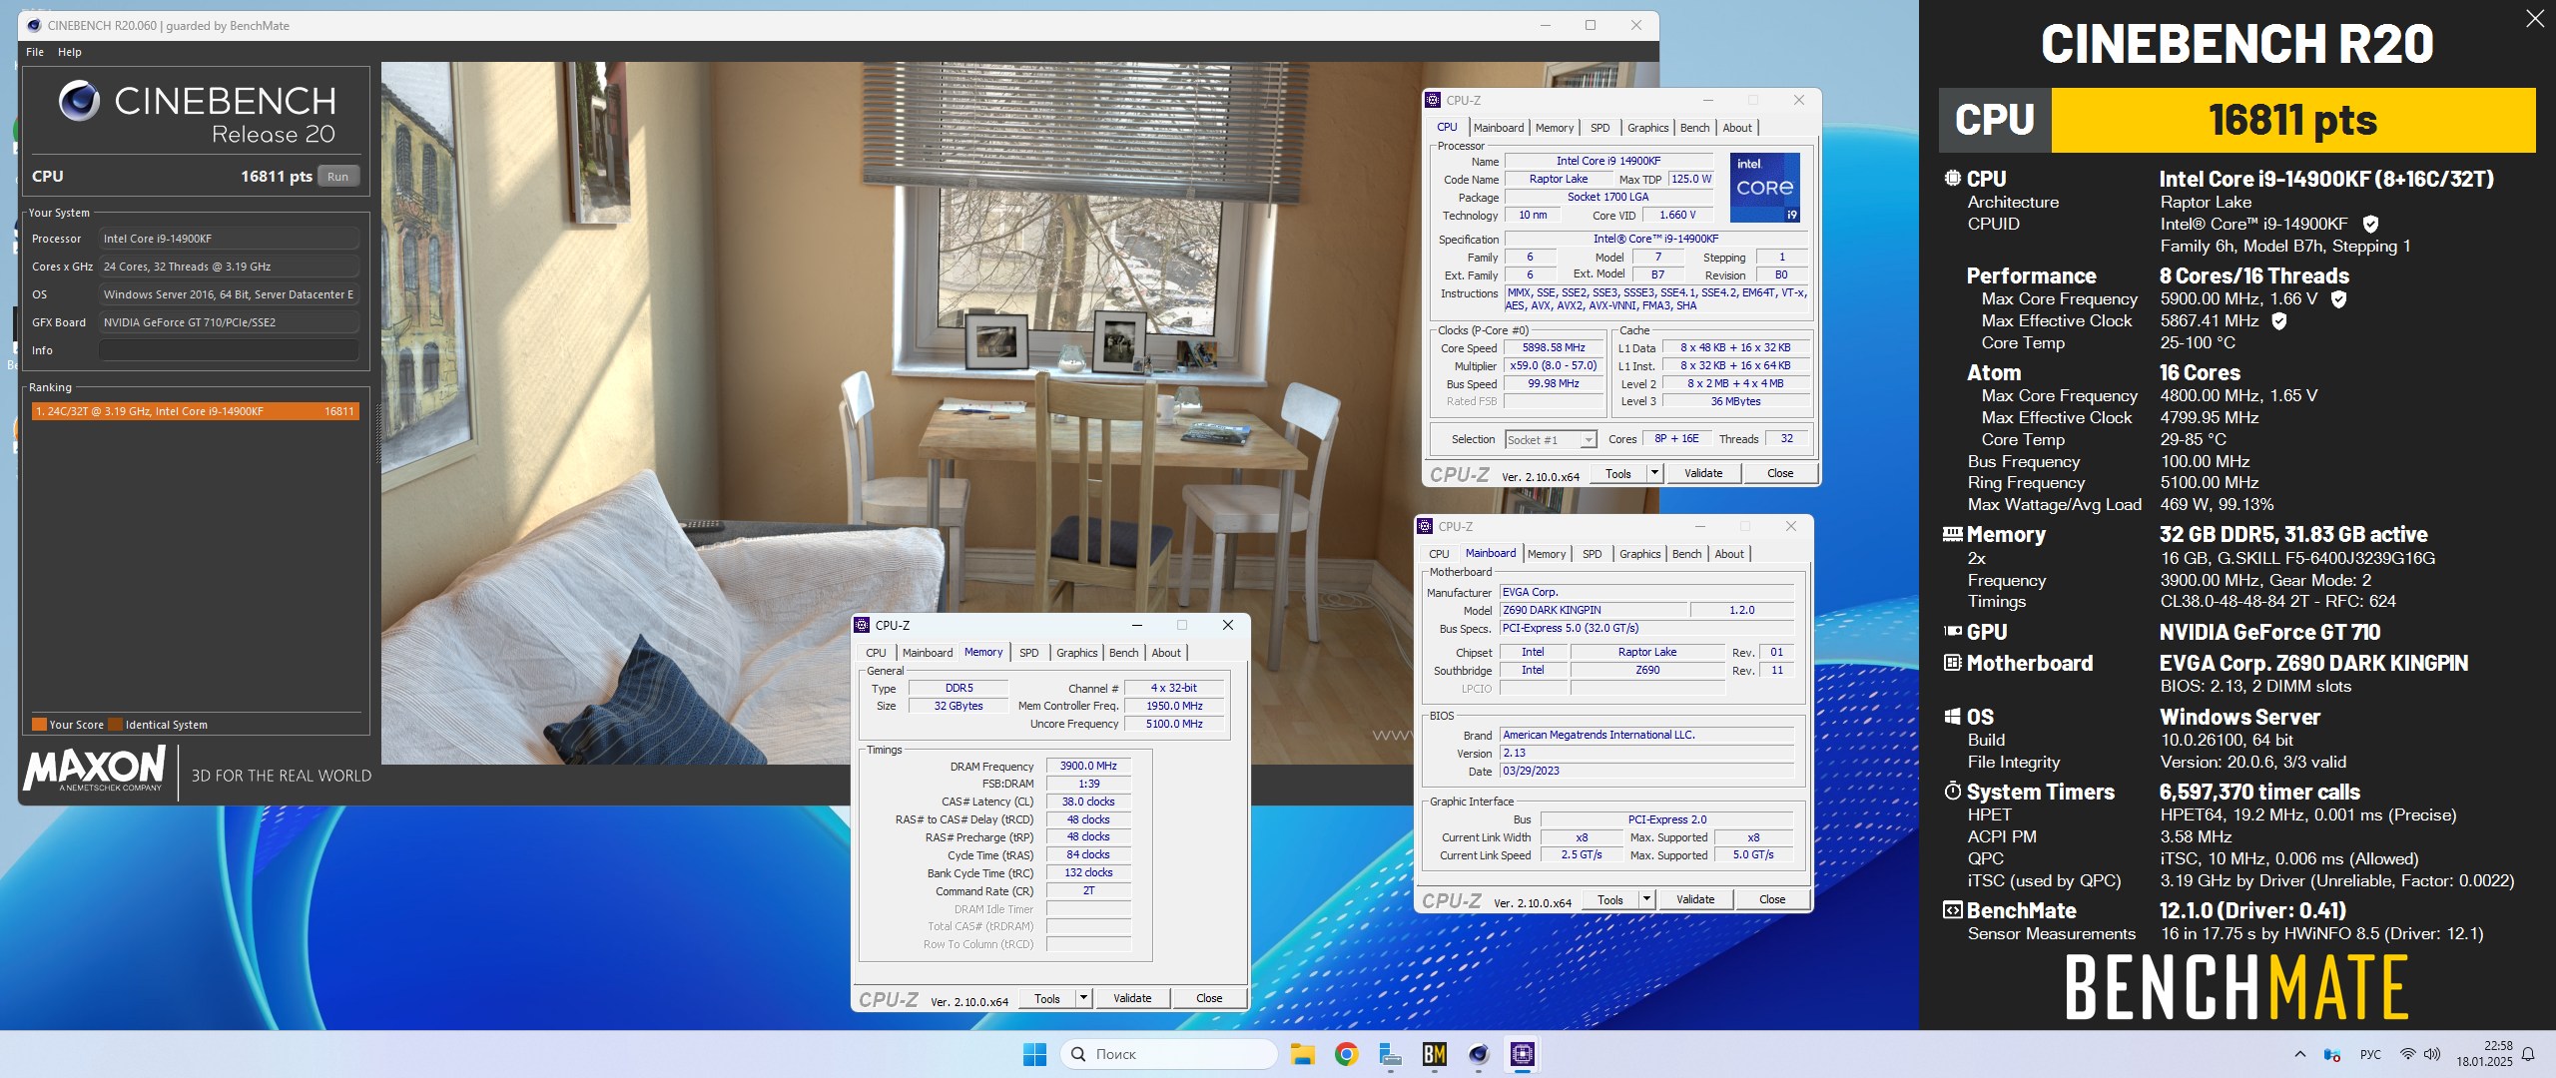Image resolution: width=2556 pixels, height=1078 pixels.
Task: Expand Tools dropdown arrow in CPU-Z CPU window
Action: click(x=1654, y=474)
